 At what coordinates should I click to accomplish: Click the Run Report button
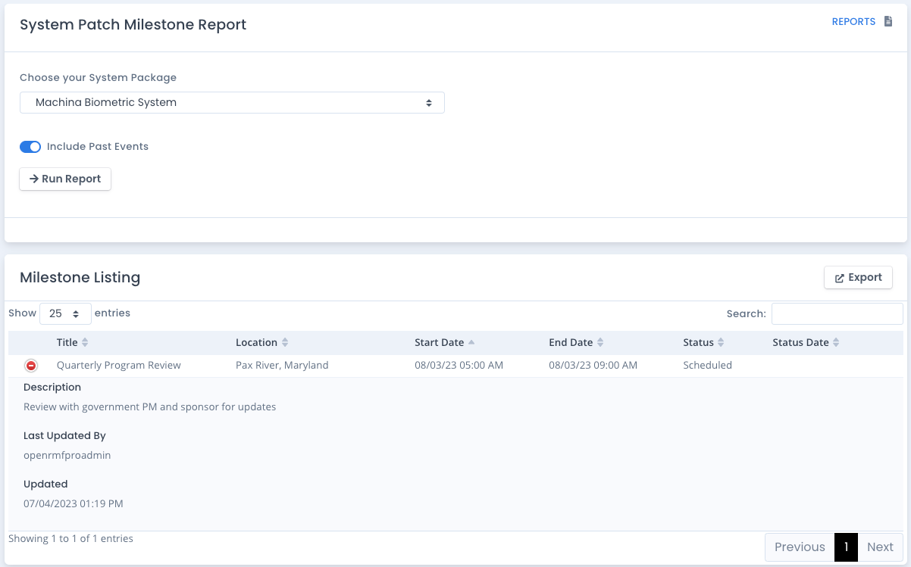tap(65, 179)
